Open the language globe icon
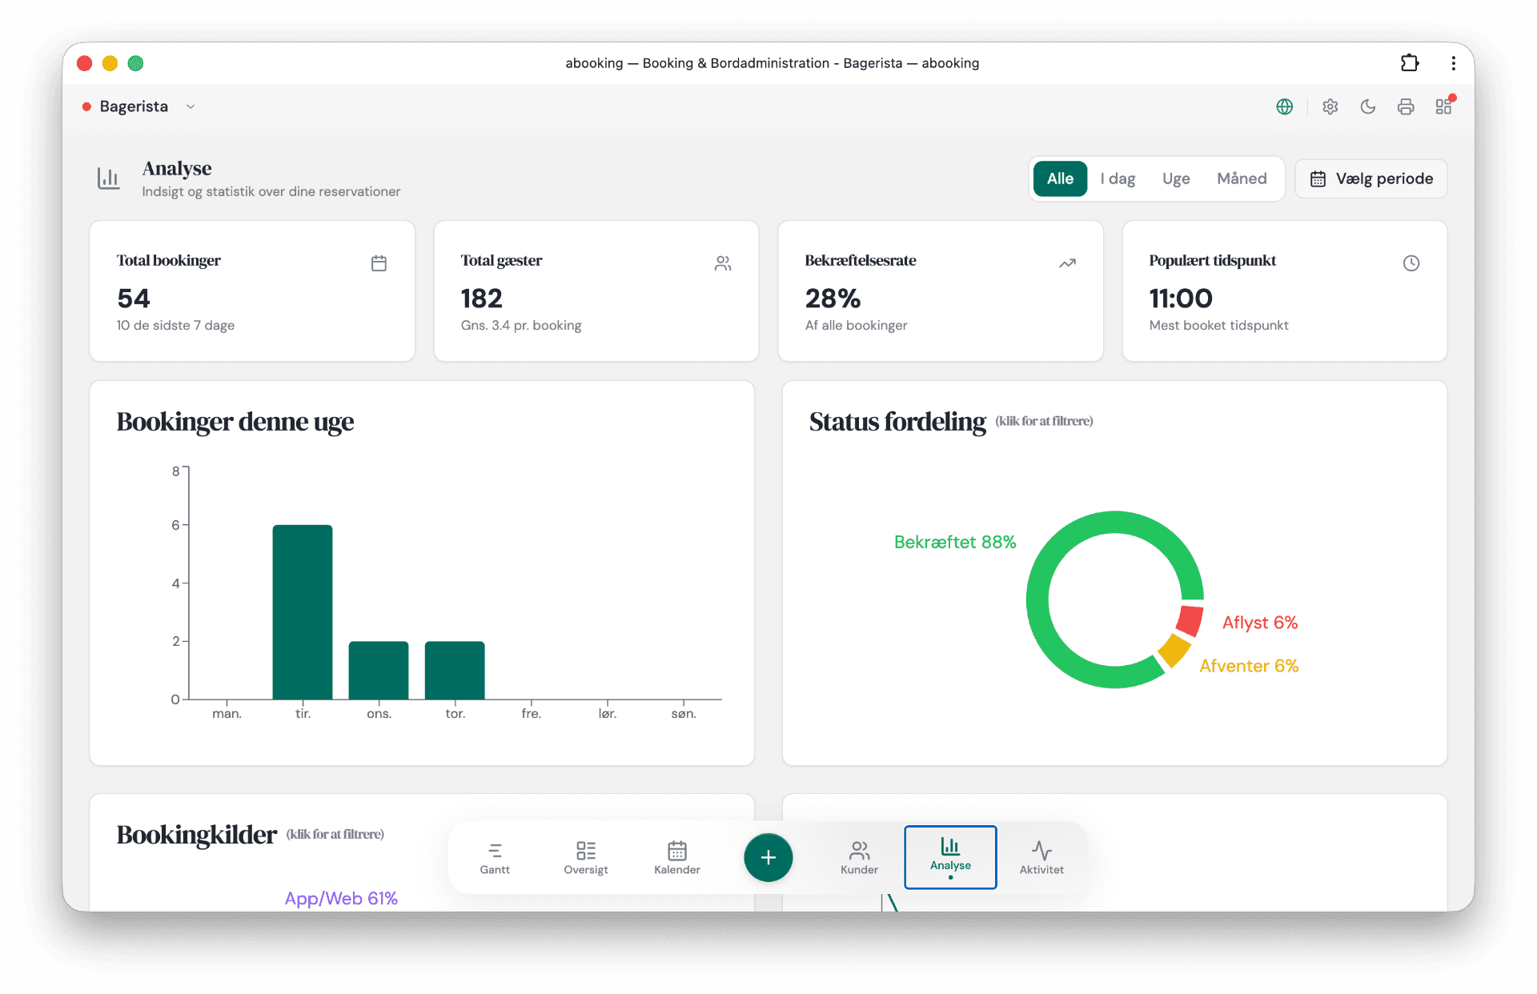The height and width of the screenshot is (994, 1537). click(x=1284, y=106)
